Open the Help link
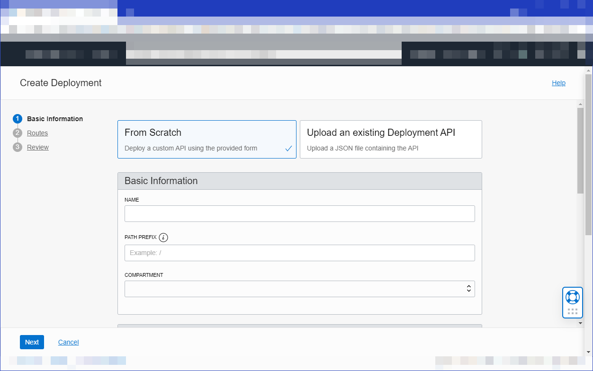Screen dimensions: 593x371 (558, 83)
